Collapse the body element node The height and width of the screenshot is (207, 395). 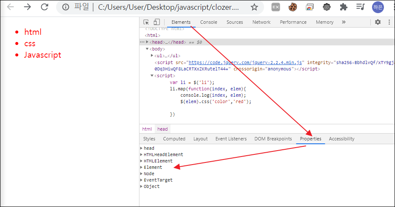pos(148,49)
